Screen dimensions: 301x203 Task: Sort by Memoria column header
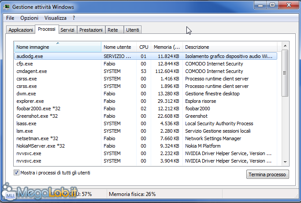[167, 47]
